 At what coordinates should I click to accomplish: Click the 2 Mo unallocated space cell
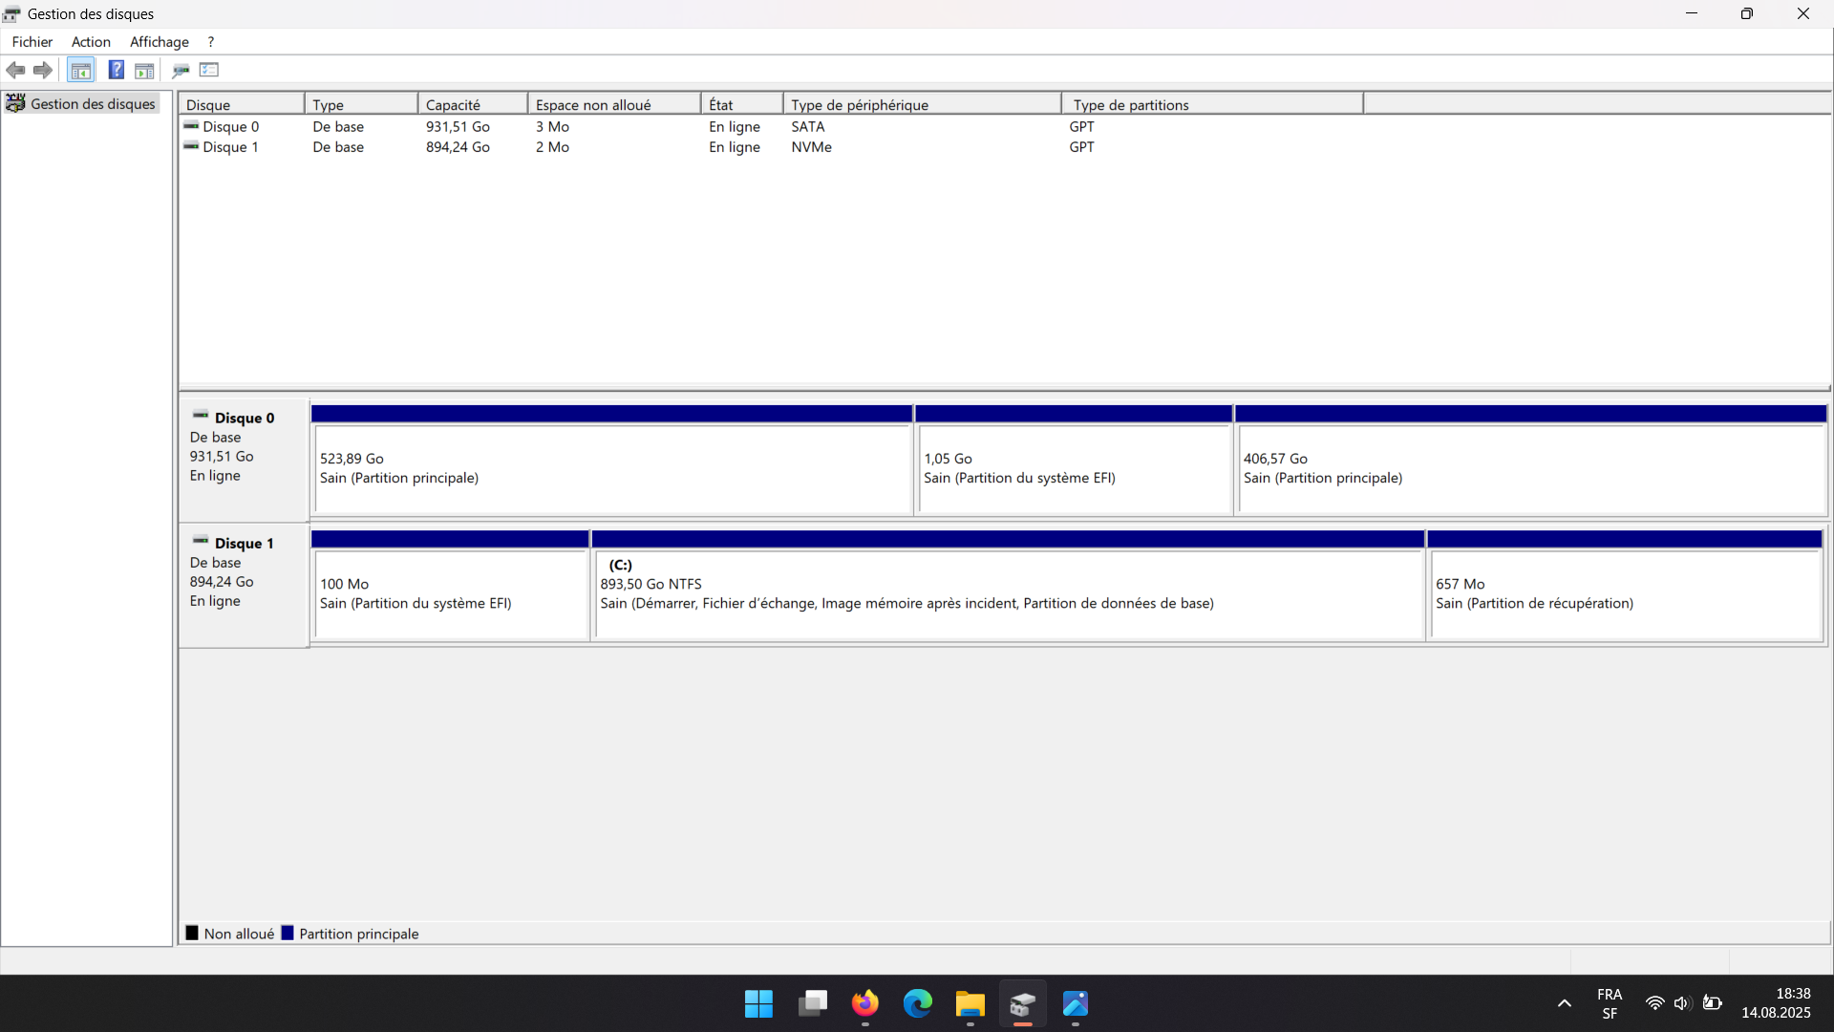pyautogui.click(x=552, y=146)
